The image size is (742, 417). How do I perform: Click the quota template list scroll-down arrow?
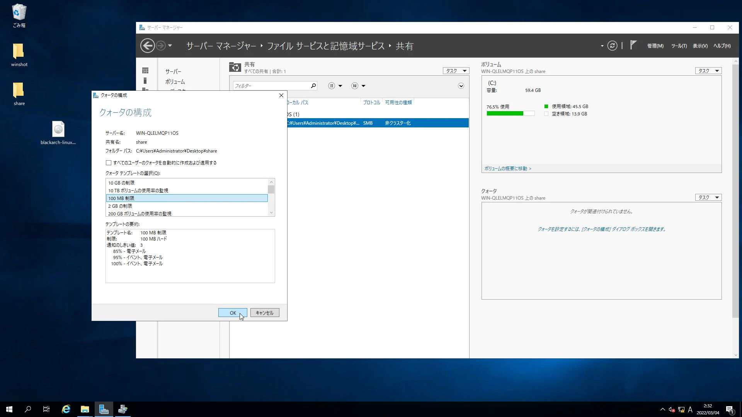[271, 213]
